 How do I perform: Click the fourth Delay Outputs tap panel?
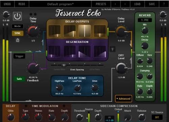point(100,31)
